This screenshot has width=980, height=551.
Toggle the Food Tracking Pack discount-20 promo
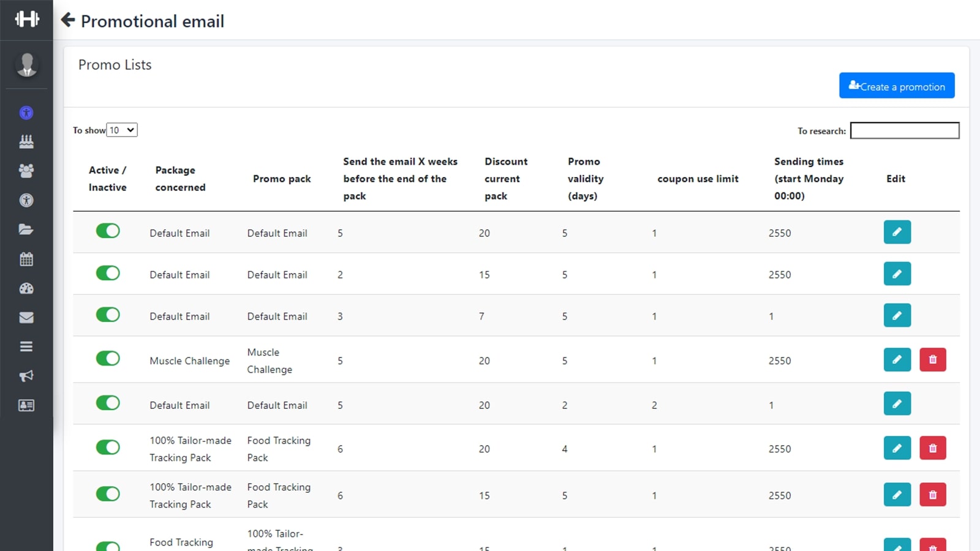tap(108, 448)
